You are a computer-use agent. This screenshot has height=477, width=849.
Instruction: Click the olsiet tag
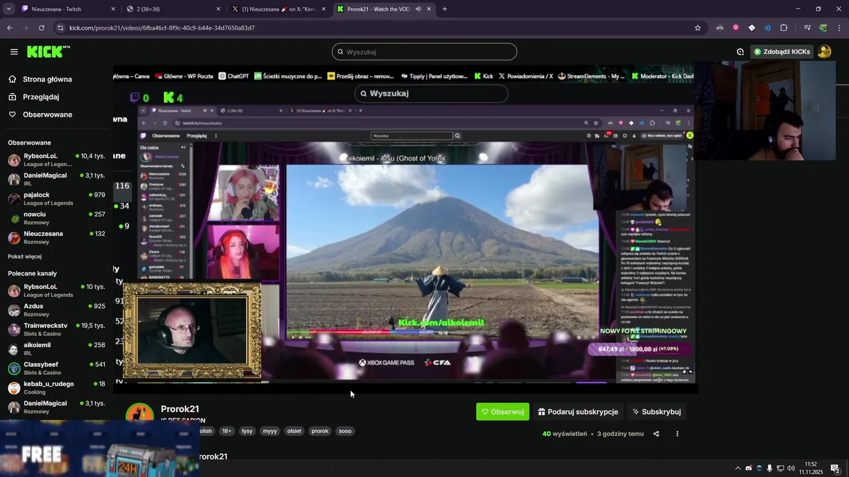pos(294,431)
